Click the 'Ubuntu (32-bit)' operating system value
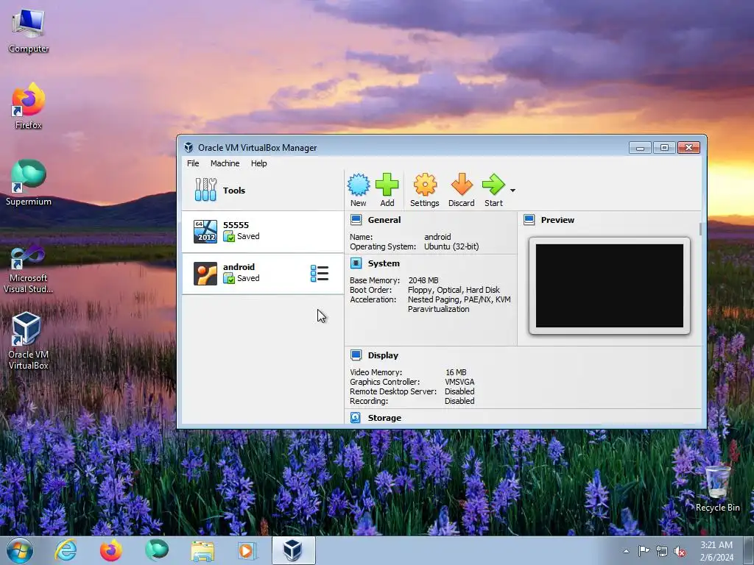 point(451,246)
